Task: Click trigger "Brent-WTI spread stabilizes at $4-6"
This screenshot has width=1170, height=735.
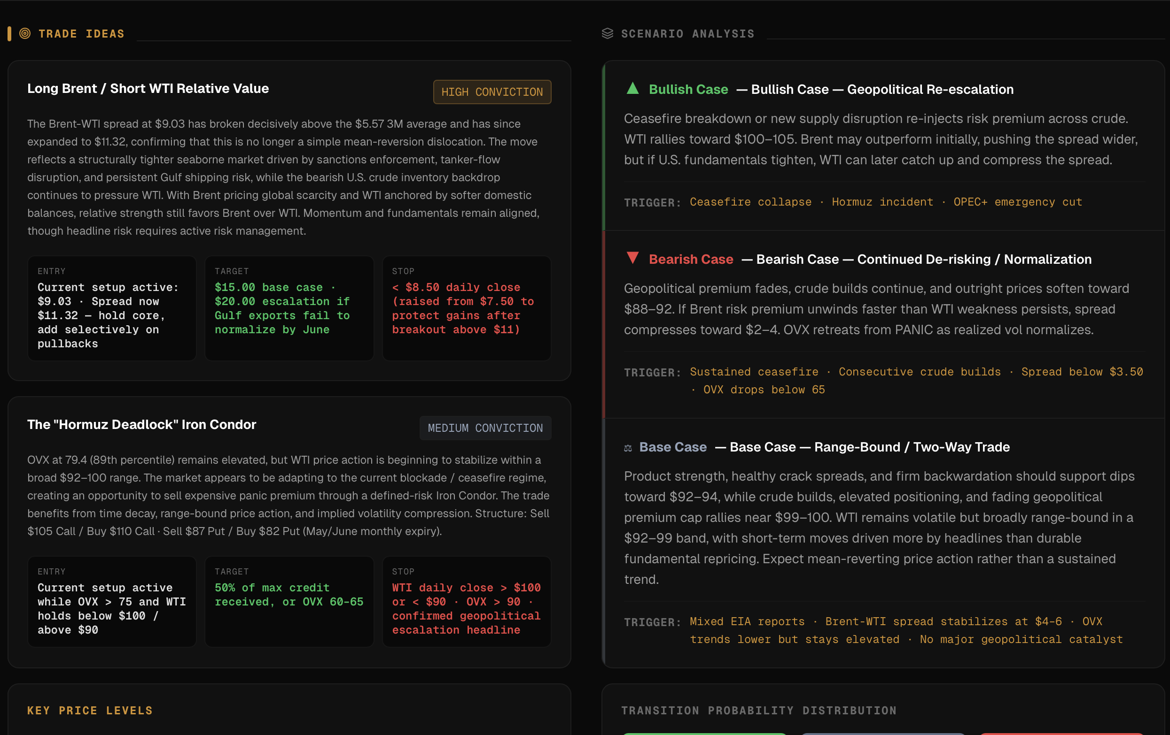Action: (943, 621)
